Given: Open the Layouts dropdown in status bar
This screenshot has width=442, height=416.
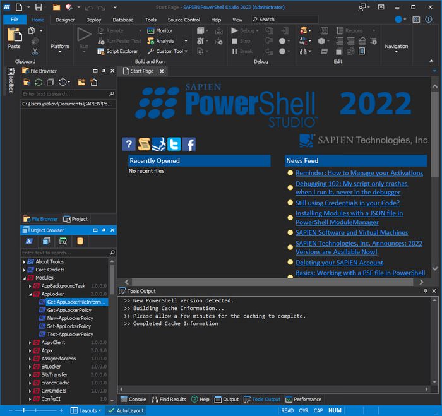Looking at the screenshot, I should tap(86, 410).
